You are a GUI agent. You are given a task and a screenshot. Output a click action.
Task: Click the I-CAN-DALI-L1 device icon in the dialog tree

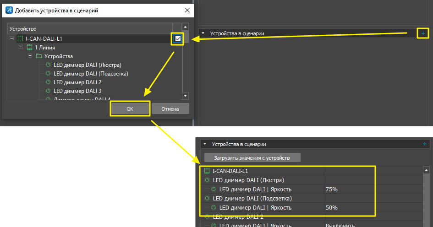(x=20, y=39)
